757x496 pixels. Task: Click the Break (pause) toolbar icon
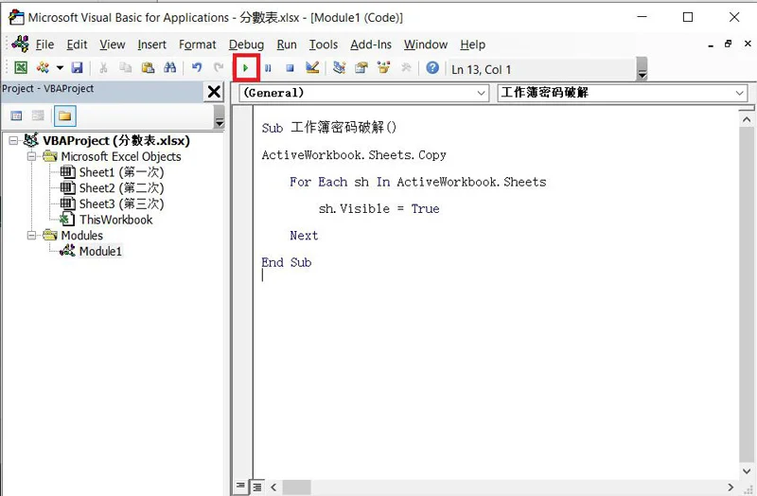pos(268,68)
